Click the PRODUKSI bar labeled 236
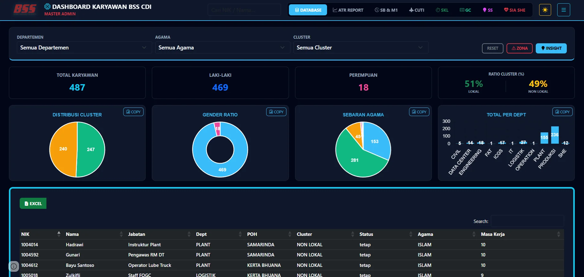This screenshot has height=277, width=584. (x=555, y=135)
